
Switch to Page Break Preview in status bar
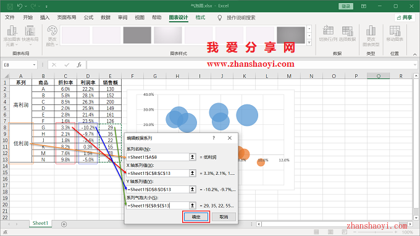(345, 232)
